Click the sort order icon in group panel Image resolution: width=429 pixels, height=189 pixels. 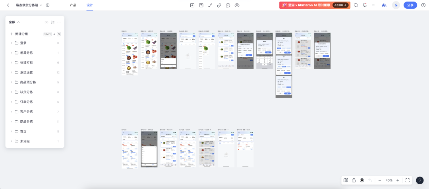click(x=53, y=22)
